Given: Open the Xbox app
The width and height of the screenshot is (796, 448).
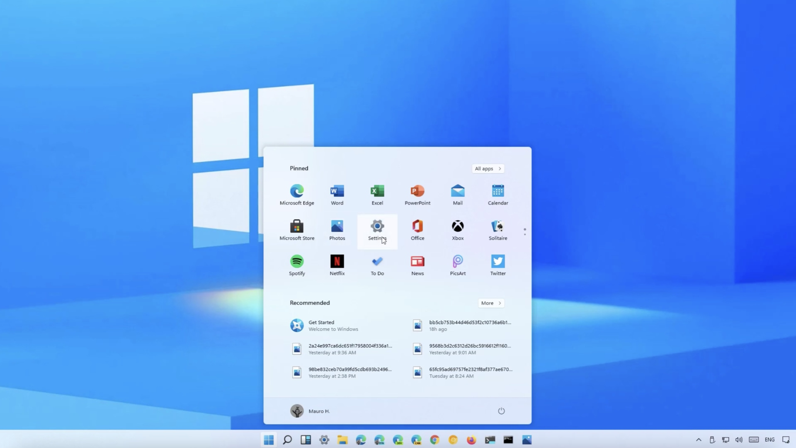Looking at the screenshot, I should pyautogui.click(x=458, y=230).
